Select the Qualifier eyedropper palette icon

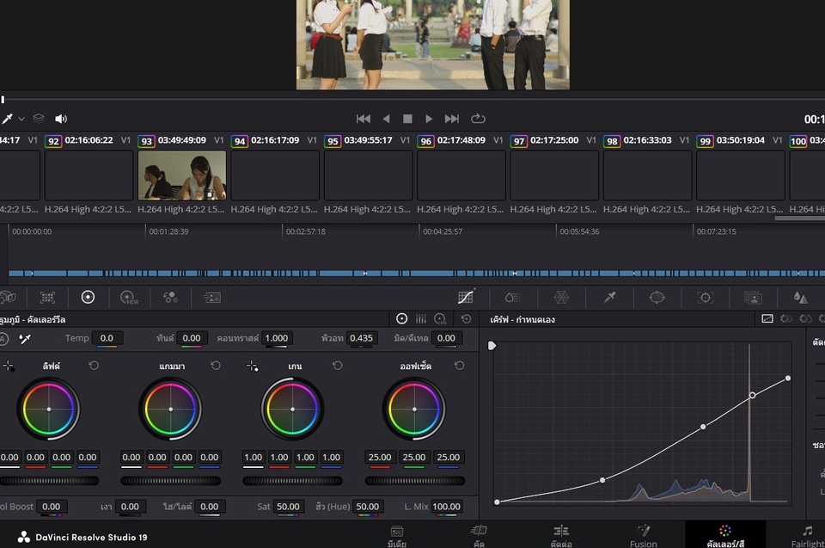tap(609, 298)
